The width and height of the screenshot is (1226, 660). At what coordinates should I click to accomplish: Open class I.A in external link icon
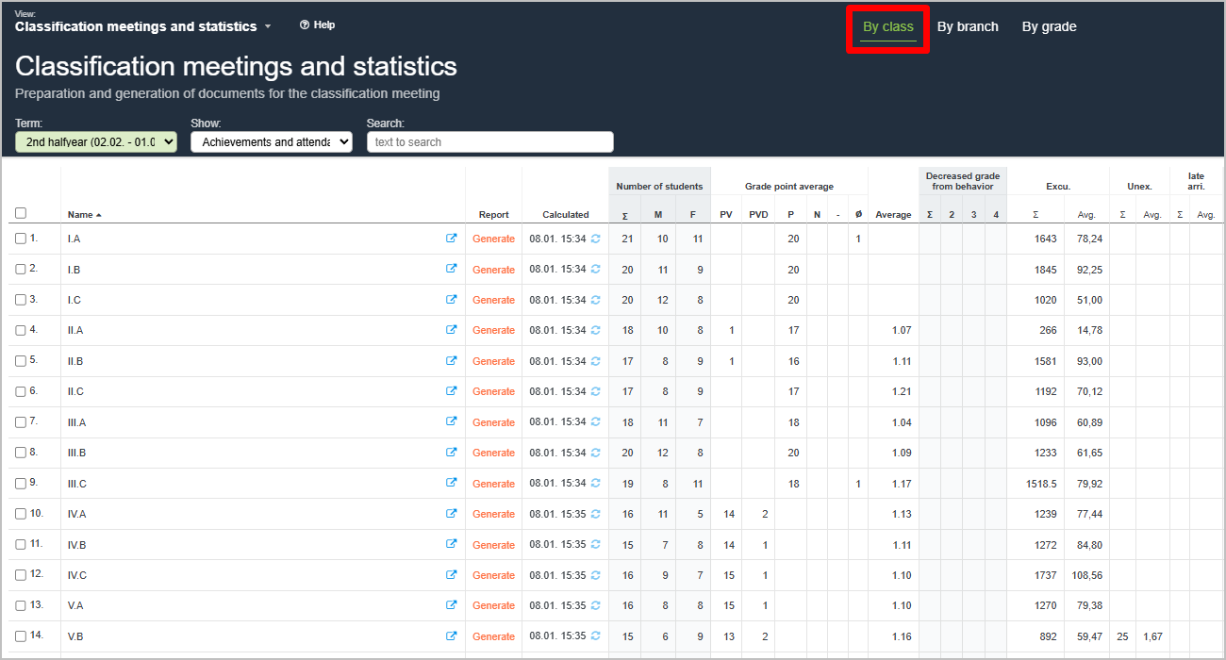tap(452, 239)
